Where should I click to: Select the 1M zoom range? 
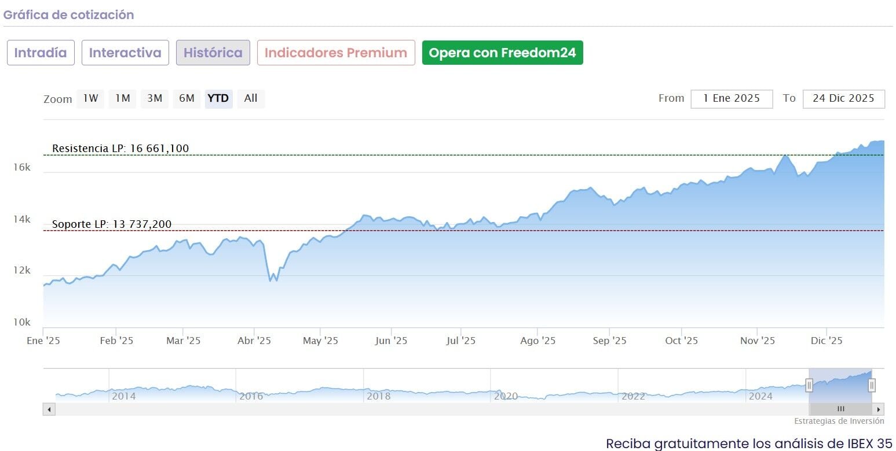122,98
